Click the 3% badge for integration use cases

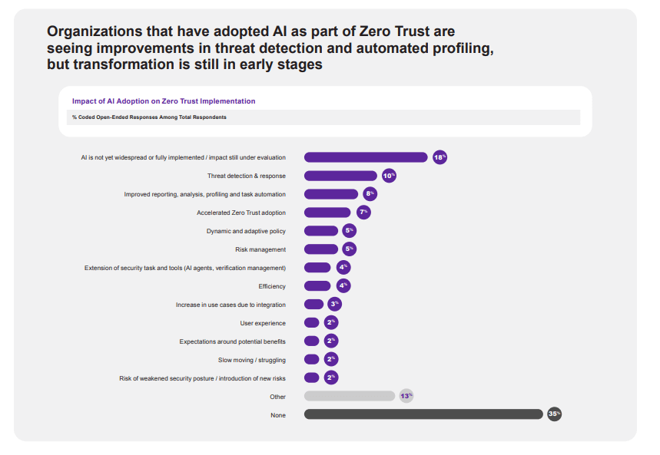tap(334, 305)
